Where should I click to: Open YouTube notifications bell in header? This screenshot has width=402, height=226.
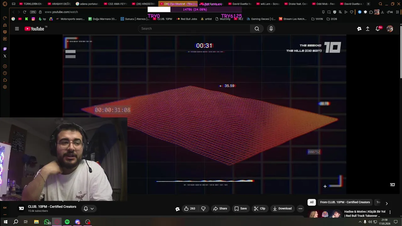tap(378, 29)
